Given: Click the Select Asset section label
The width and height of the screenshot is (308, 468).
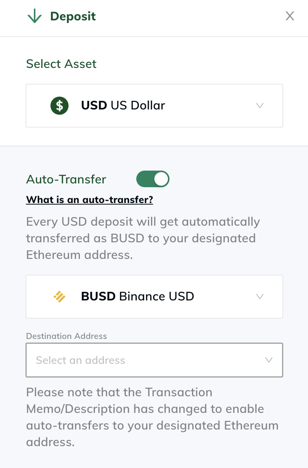Looking at the screenshot, I should (x=61, y=64).
